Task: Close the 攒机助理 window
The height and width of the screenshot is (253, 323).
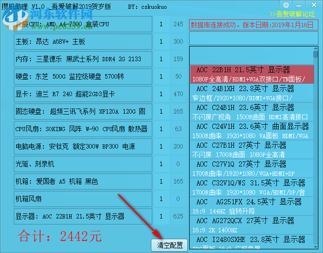Action: (314, 5)
